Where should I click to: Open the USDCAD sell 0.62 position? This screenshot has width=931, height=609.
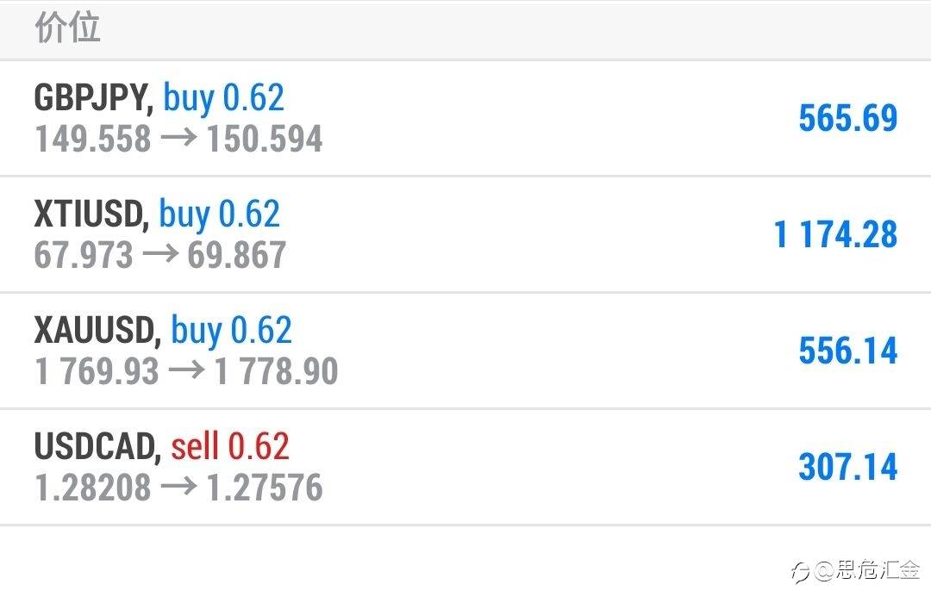465,467
